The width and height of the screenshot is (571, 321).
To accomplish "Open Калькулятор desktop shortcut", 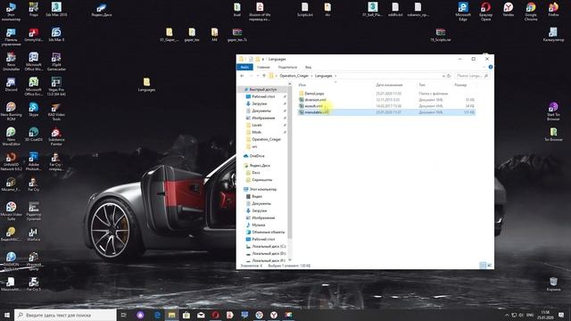I will (553, 35).
